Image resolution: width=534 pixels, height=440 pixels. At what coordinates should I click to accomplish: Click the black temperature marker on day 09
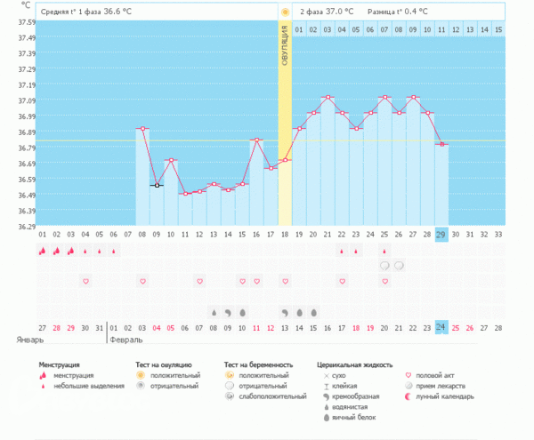tap(157, 185)
